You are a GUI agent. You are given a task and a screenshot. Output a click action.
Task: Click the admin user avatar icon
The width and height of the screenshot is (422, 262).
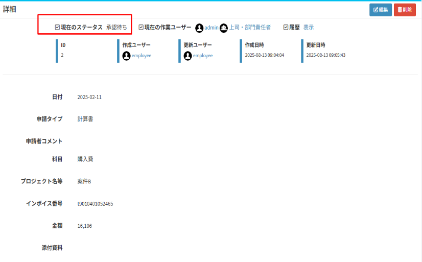point(199,28)
